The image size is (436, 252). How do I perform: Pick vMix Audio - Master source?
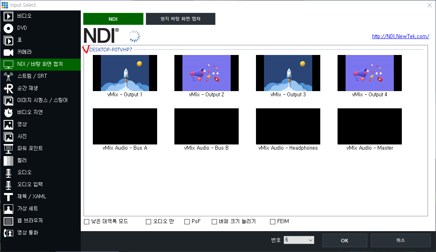(370, 126)
